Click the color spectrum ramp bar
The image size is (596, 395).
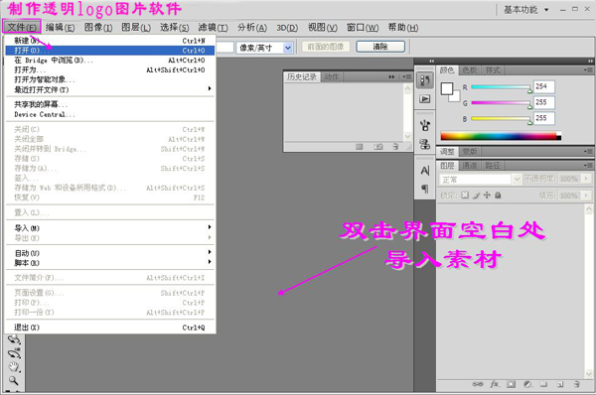(501, 136)
